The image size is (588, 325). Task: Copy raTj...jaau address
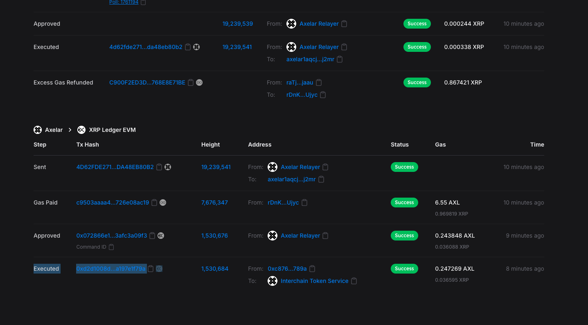(x=319, y=82)
